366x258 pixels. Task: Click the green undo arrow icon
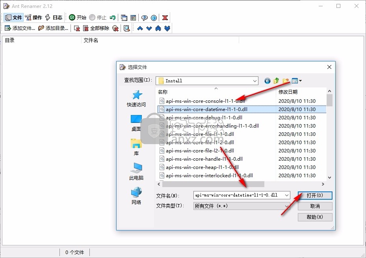pyautogui.click(x=113, y=17)
